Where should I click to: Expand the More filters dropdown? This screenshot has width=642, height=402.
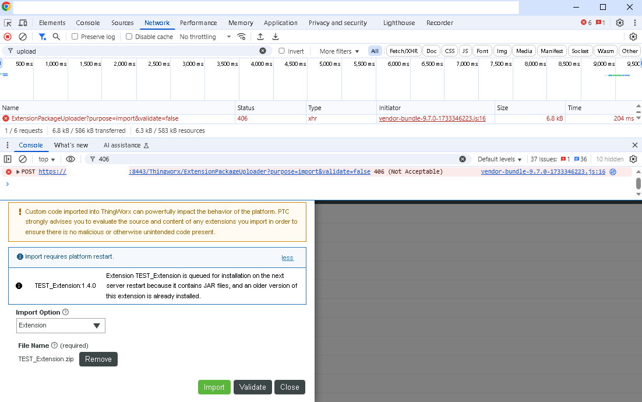(x=339, y=51)
